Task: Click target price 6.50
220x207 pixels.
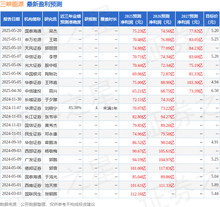Action: coord(215,91)
